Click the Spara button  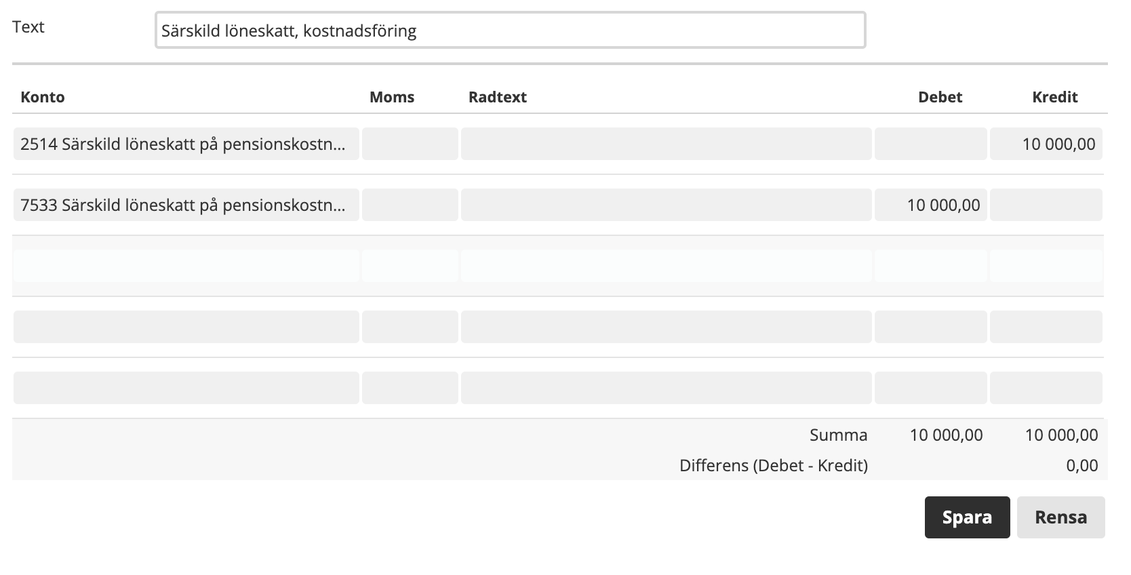pos(967,517)
